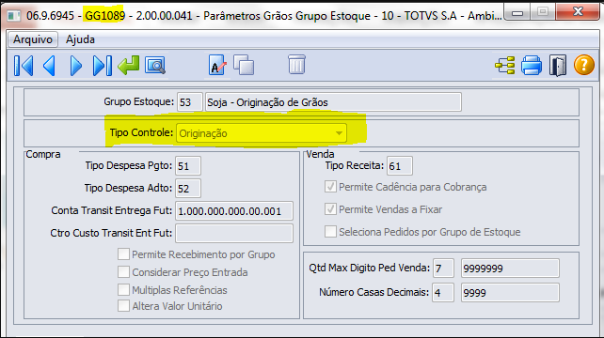Check Permite Recebimento por Grupo
The height and width of the screenshot is (338, 604).
pos(123,254)
